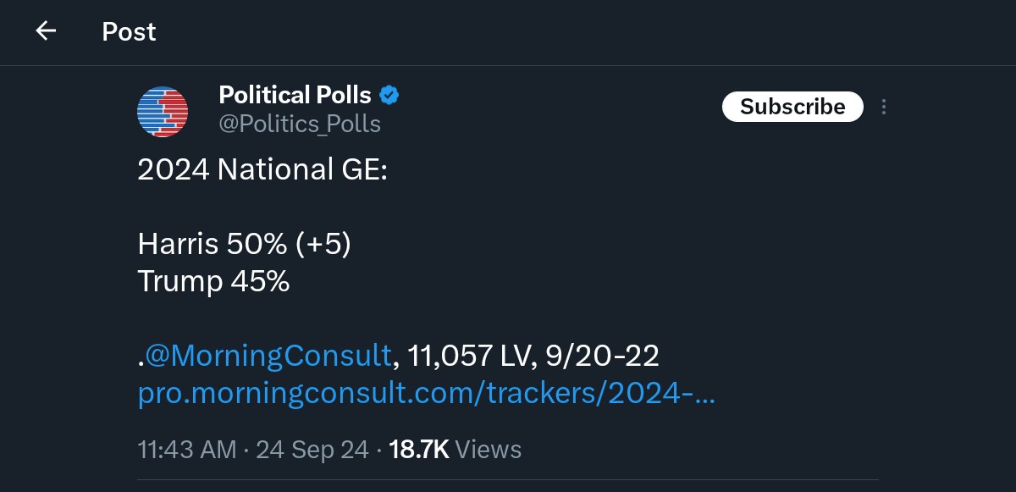Click the blue verified checkmark badge
Screen dimensions: 1016x492
(x=389, y=95)
